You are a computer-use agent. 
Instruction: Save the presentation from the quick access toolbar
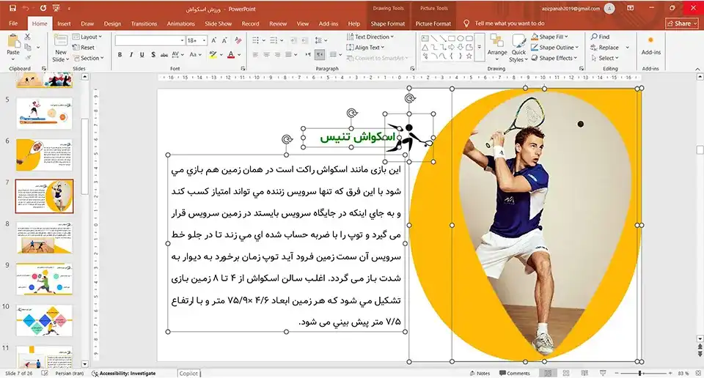[x=12, y=8]
